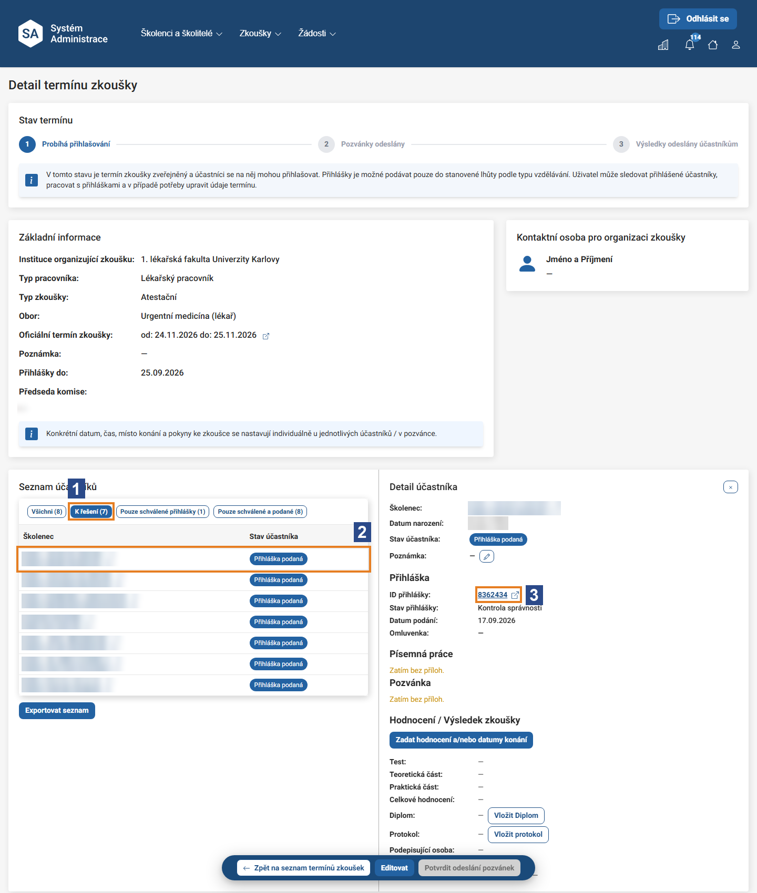The width and height of the screenshot is (757, 893).
Task: Click the info icon in Základní informace note
Action: tap(32, 434)
